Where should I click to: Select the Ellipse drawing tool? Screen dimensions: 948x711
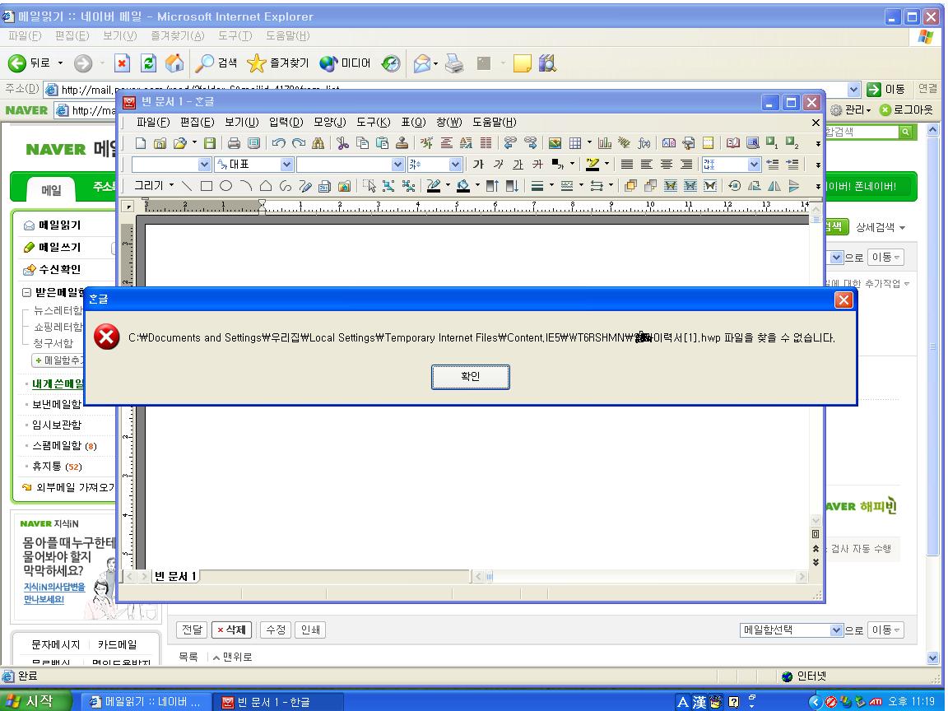click(x=226, y=186)
